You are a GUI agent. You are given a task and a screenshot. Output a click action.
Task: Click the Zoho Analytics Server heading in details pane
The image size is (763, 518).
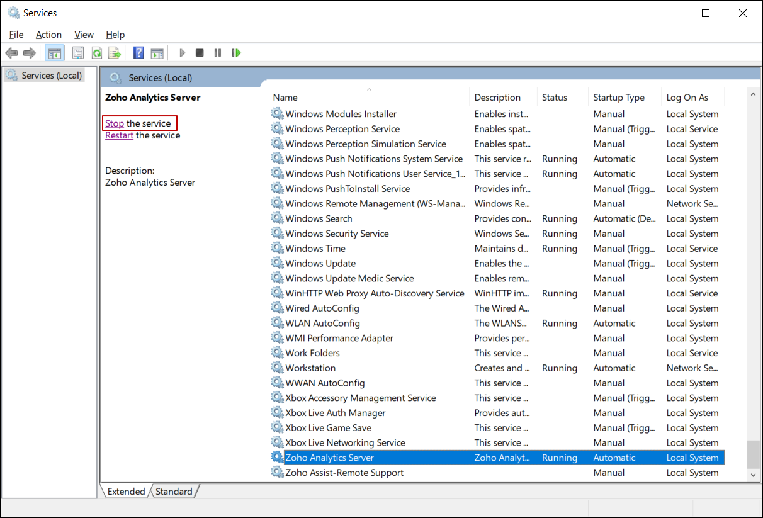coord(153,98)
